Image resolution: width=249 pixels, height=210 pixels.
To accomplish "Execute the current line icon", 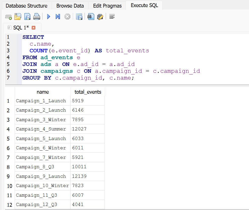I will [x=58, y=17].
